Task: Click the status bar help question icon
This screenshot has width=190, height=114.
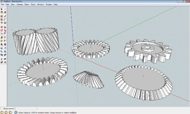Action: point(16,113)
